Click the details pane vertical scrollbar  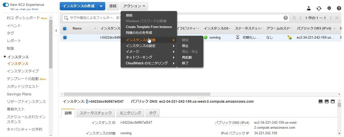[x=339, y=105]
